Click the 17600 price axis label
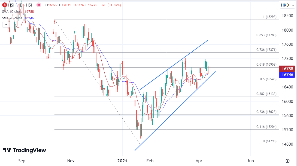297x166 pixels. point(287,44)
